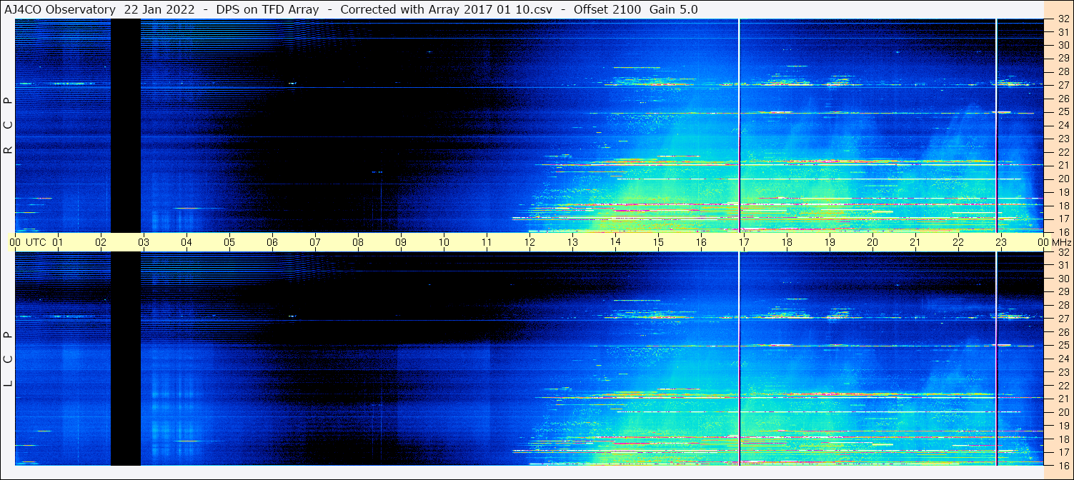Click the 09 hour label on time axis
This screenshot has height=480, width=1074.
point(400,242)
